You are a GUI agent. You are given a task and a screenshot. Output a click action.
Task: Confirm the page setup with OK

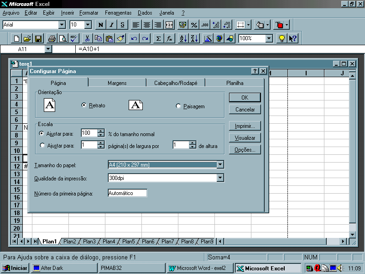coord(245,98)
